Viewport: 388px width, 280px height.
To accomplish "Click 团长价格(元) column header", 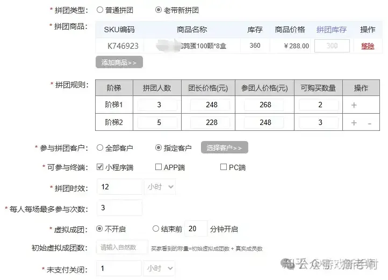I will (208, 88).
